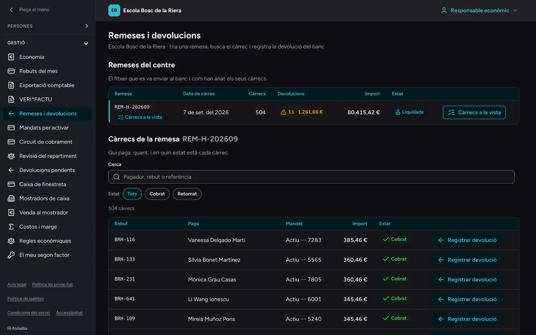Click receipt reference BRH-116
Screen dimensions: 536x335
coord(125,240)
